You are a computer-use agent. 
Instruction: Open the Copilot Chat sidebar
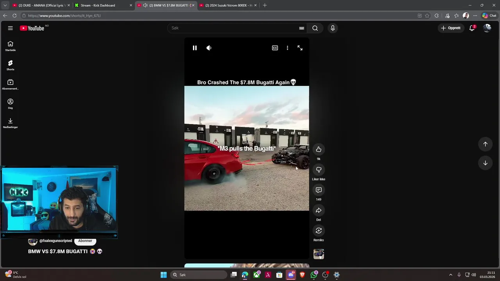pyautogui.click(x=489, y=16)
